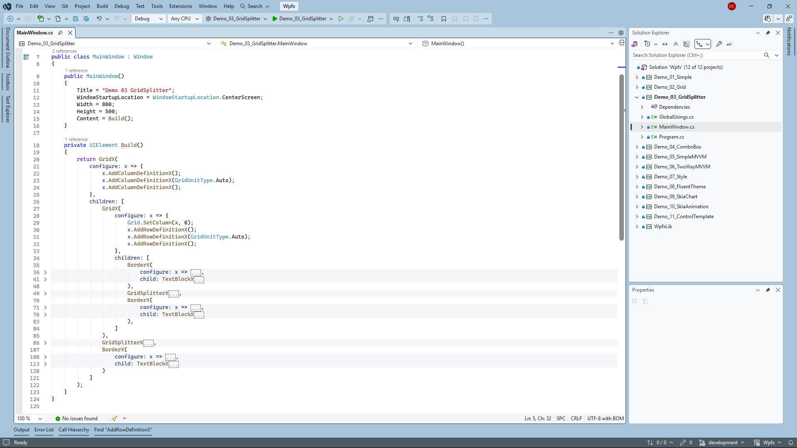Image resolution: width=797 pixels, height=448 pixels.
Task: Click the development branch status bar button
Action: pos(722,443)
